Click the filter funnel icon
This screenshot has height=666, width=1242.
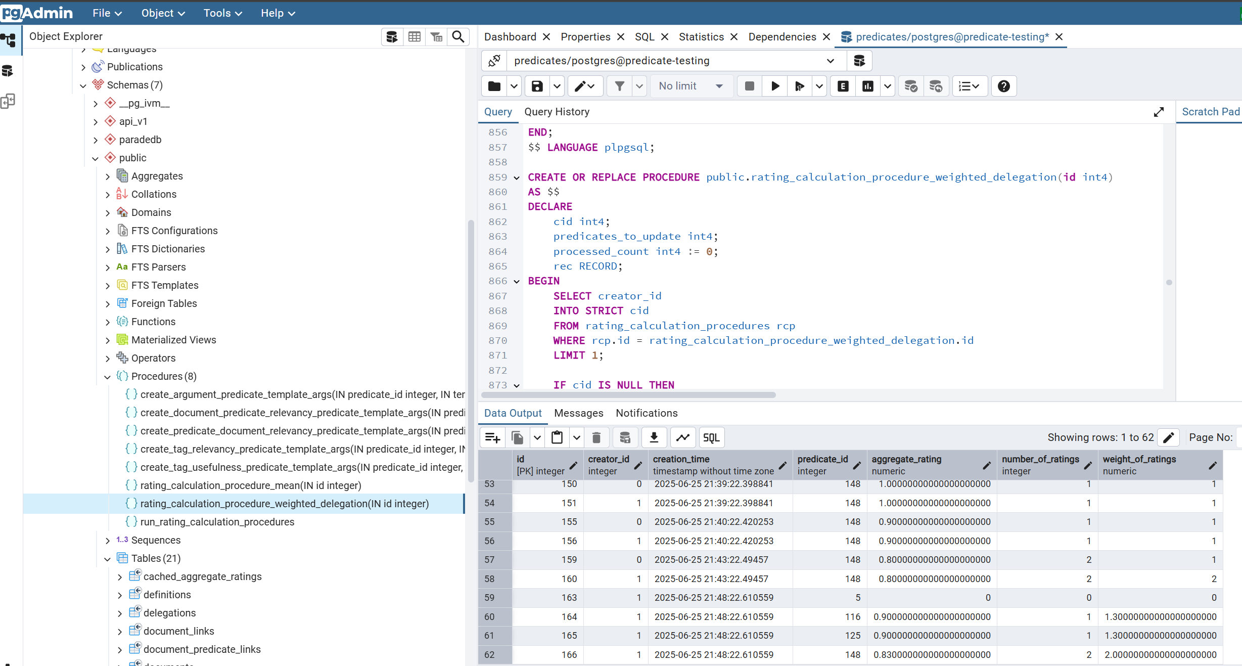coord(619,86)
